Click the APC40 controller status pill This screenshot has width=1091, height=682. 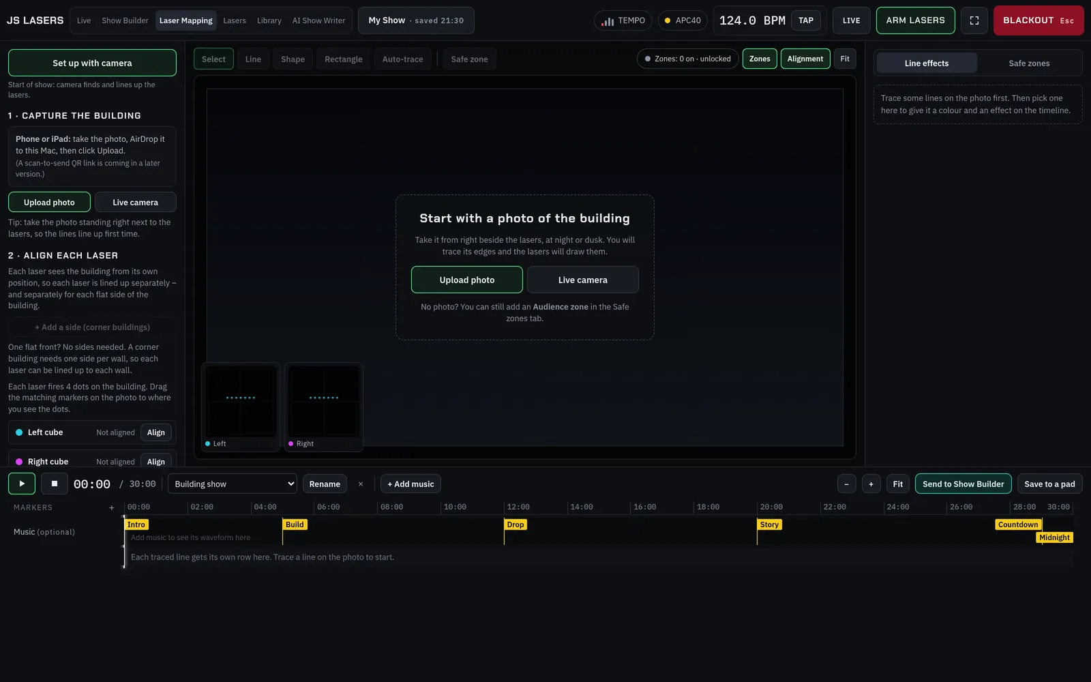pos(683,20)
